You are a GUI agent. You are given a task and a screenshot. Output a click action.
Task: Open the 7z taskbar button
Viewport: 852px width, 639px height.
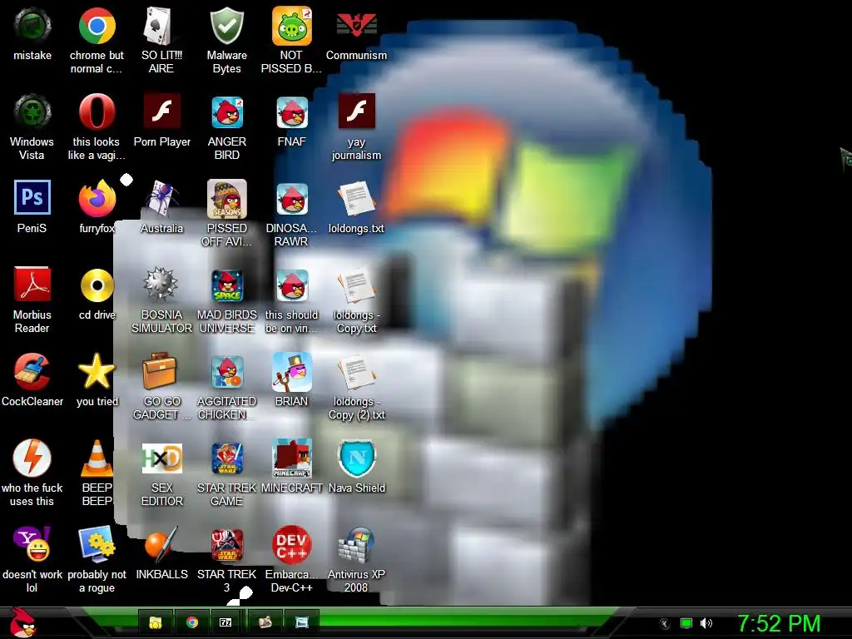tap(225, 622)
